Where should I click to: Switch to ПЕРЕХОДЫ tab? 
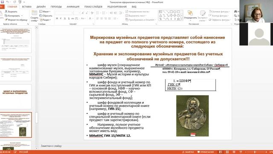[x=56, y=7]
